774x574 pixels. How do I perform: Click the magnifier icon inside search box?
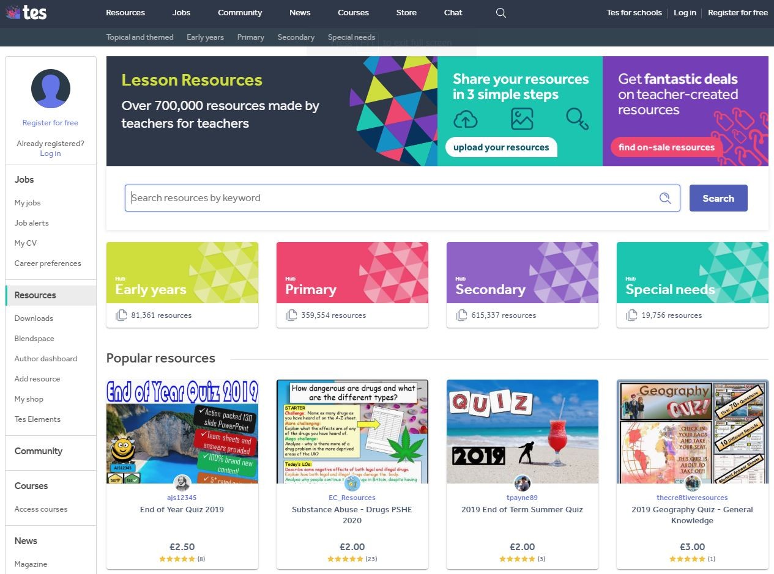pos(665,198)
